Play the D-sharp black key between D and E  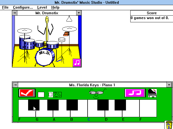pos(120,105)
